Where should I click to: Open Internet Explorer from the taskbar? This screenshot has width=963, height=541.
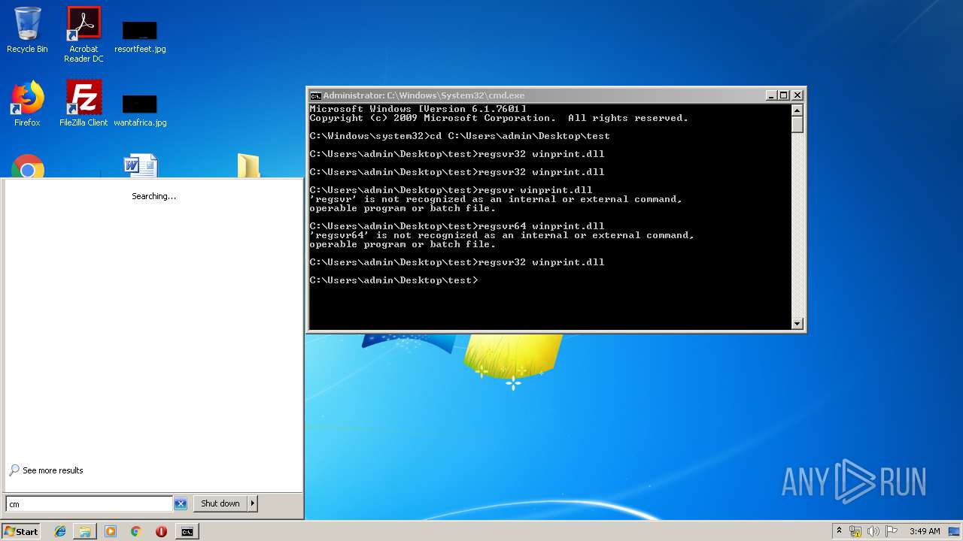click(x=60, y=531)
